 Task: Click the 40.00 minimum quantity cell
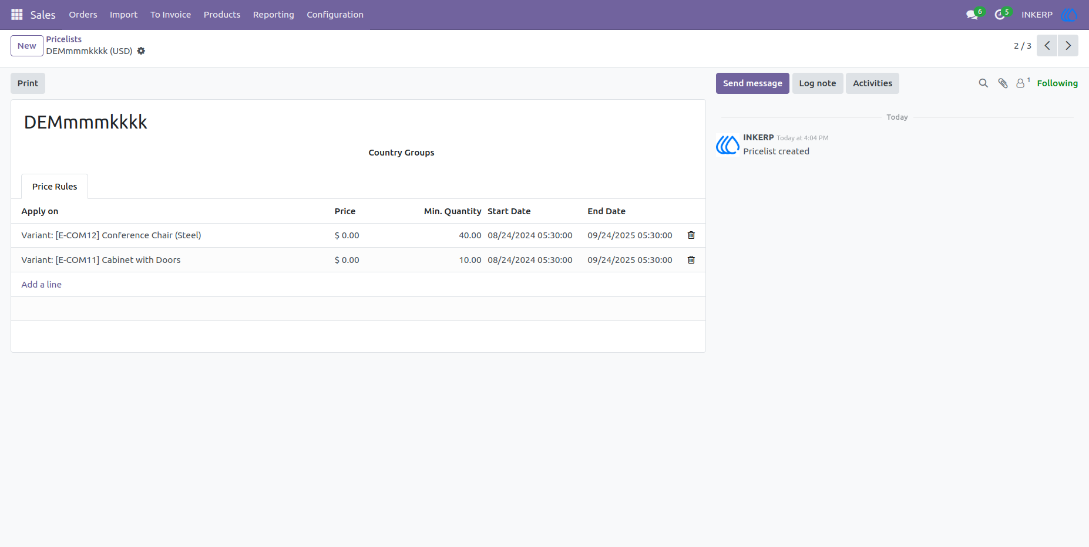(x=470, y=235)
